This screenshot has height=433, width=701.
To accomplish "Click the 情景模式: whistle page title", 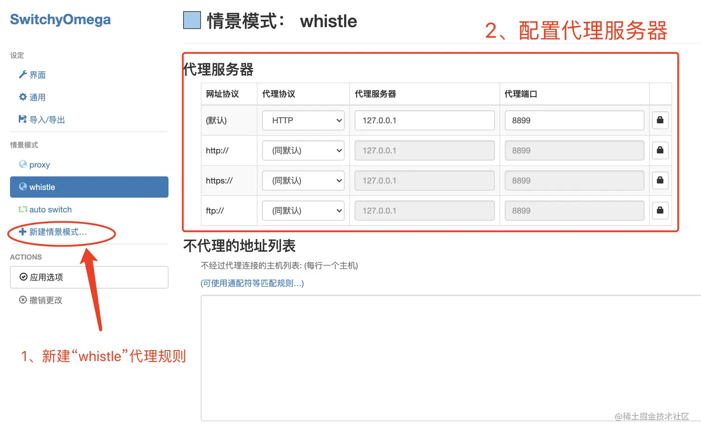I will 282,21.
